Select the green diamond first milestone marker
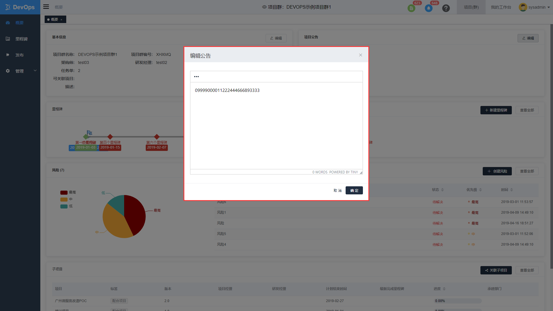 coord(86,137)
